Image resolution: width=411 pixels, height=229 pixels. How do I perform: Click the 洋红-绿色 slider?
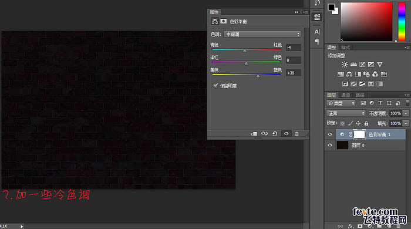tap(246, 62)
